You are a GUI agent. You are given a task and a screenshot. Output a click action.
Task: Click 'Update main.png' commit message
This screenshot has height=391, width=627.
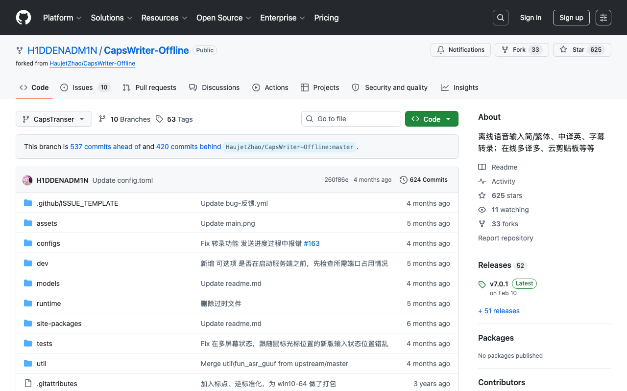228,223
